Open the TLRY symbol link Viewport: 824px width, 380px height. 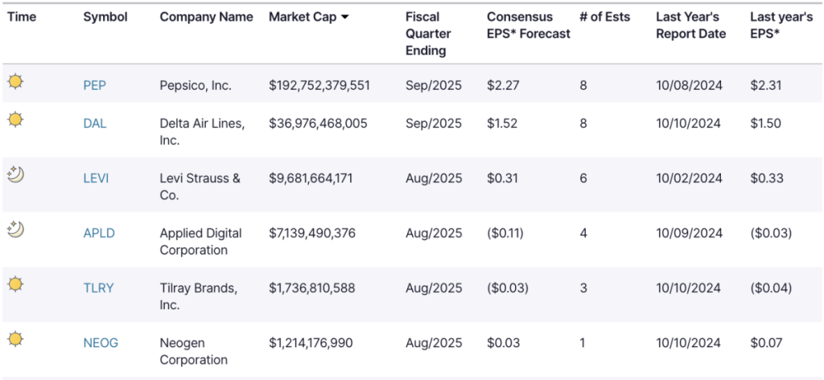click(98, 288)
